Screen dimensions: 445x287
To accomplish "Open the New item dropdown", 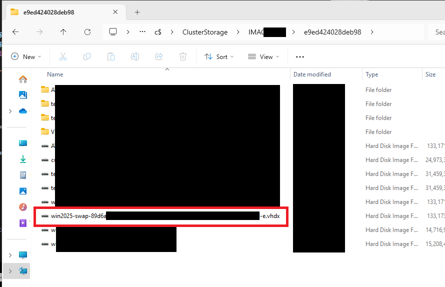I will click(x=26, y=56).
